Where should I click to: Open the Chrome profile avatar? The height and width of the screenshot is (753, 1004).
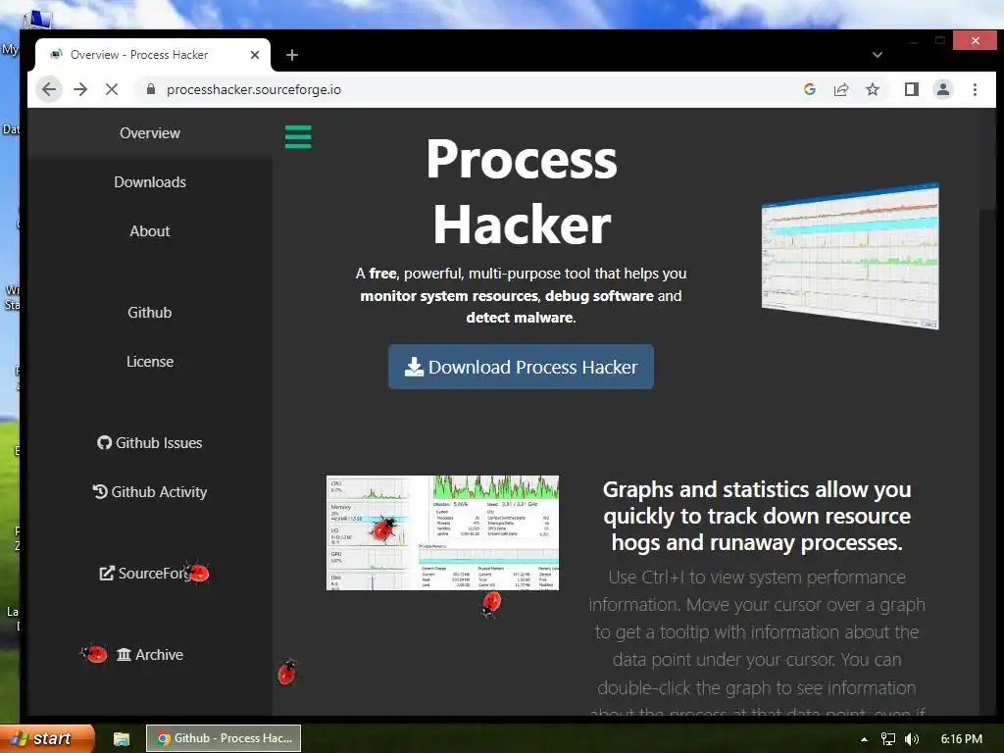[942, 89]
